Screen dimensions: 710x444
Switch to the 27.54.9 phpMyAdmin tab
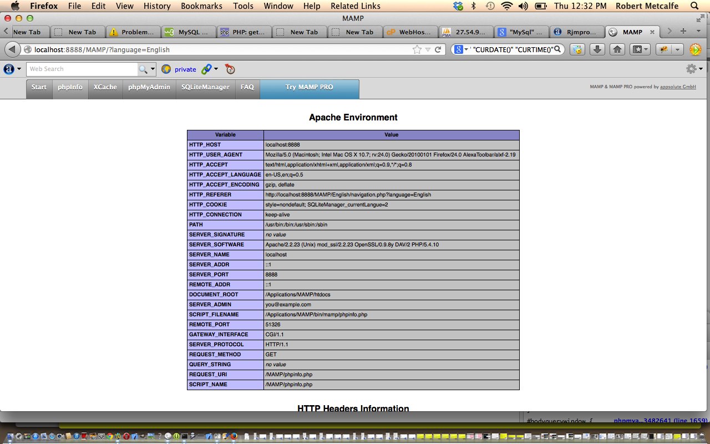click(x=465, y=32)
